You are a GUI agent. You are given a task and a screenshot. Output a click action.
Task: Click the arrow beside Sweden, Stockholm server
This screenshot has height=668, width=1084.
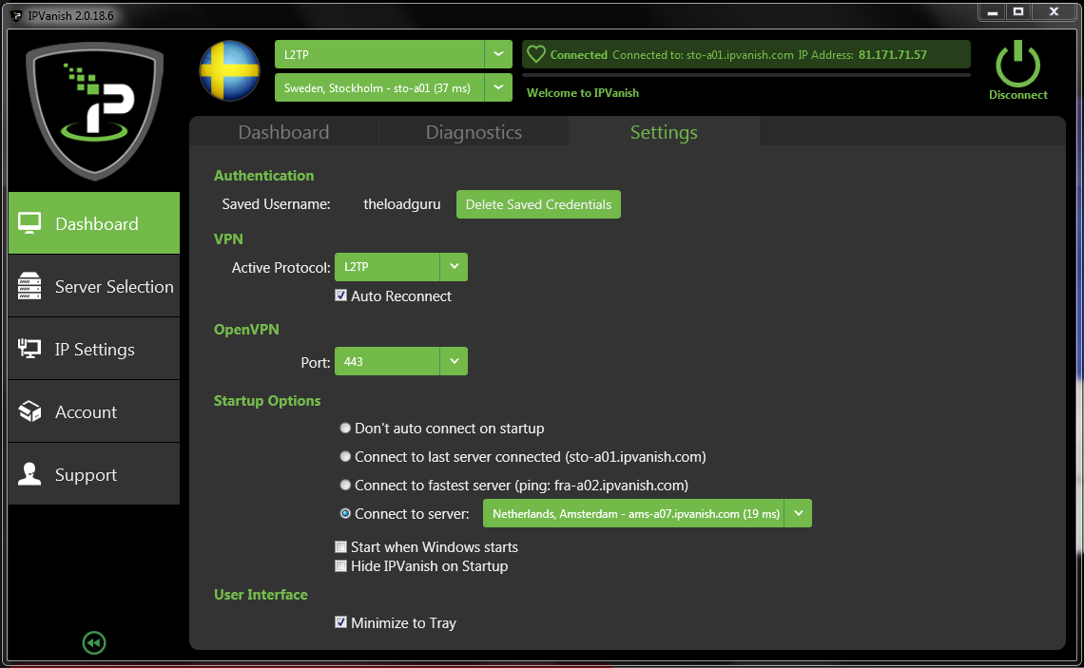coord(498,87)
